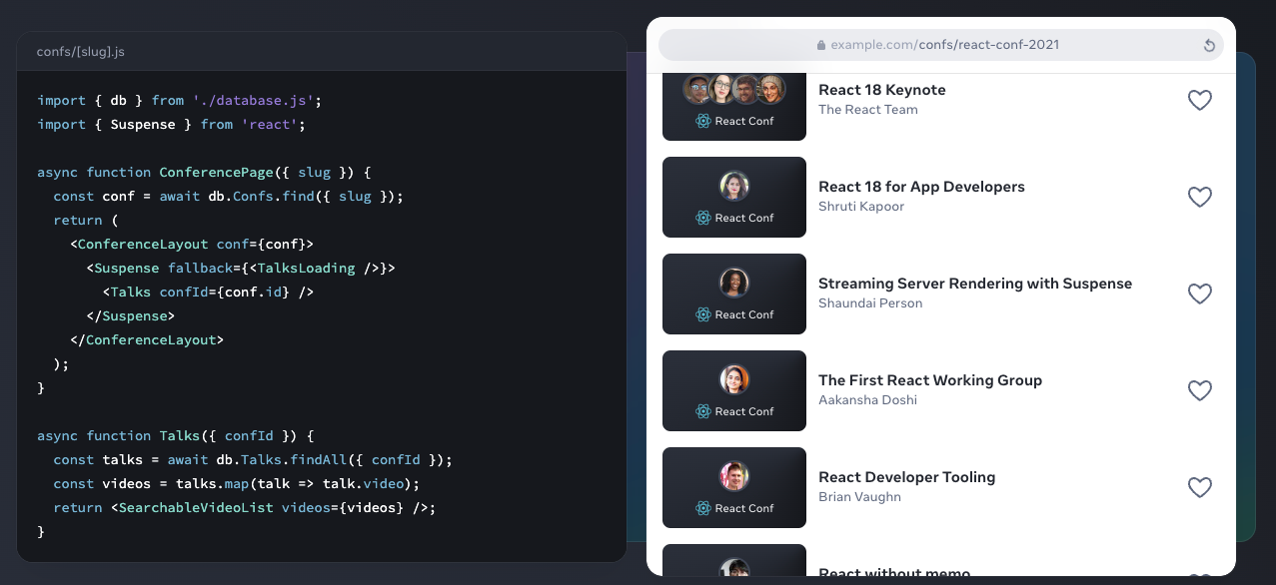Click Shruti Kapoor speaker name
The height and width of the screenshot is (585, 1276).
pyautogui.click(x=861, y=207)
